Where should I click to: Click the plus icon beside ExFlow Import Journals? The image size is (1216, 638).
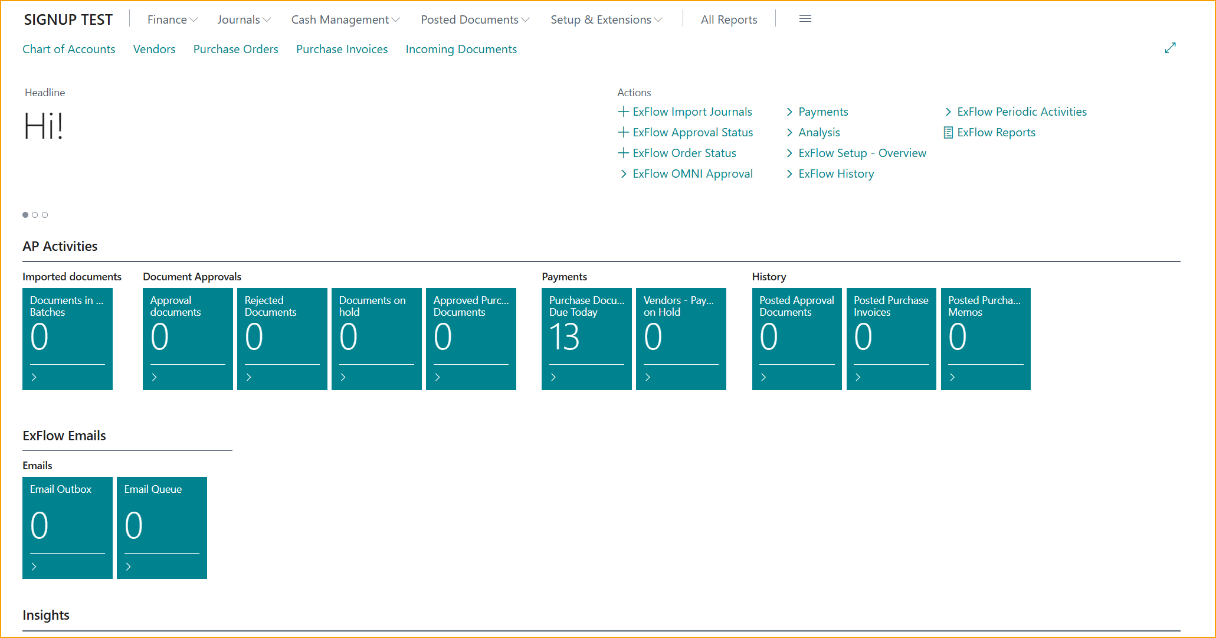pyautogui.click(x=623, y=111)
